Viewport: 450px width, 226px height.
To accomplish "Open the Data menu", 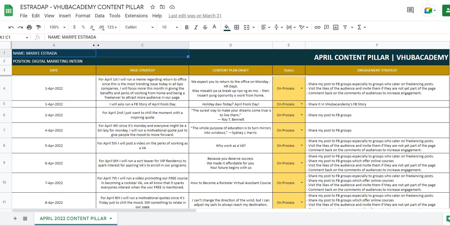I will coord(100,16).
